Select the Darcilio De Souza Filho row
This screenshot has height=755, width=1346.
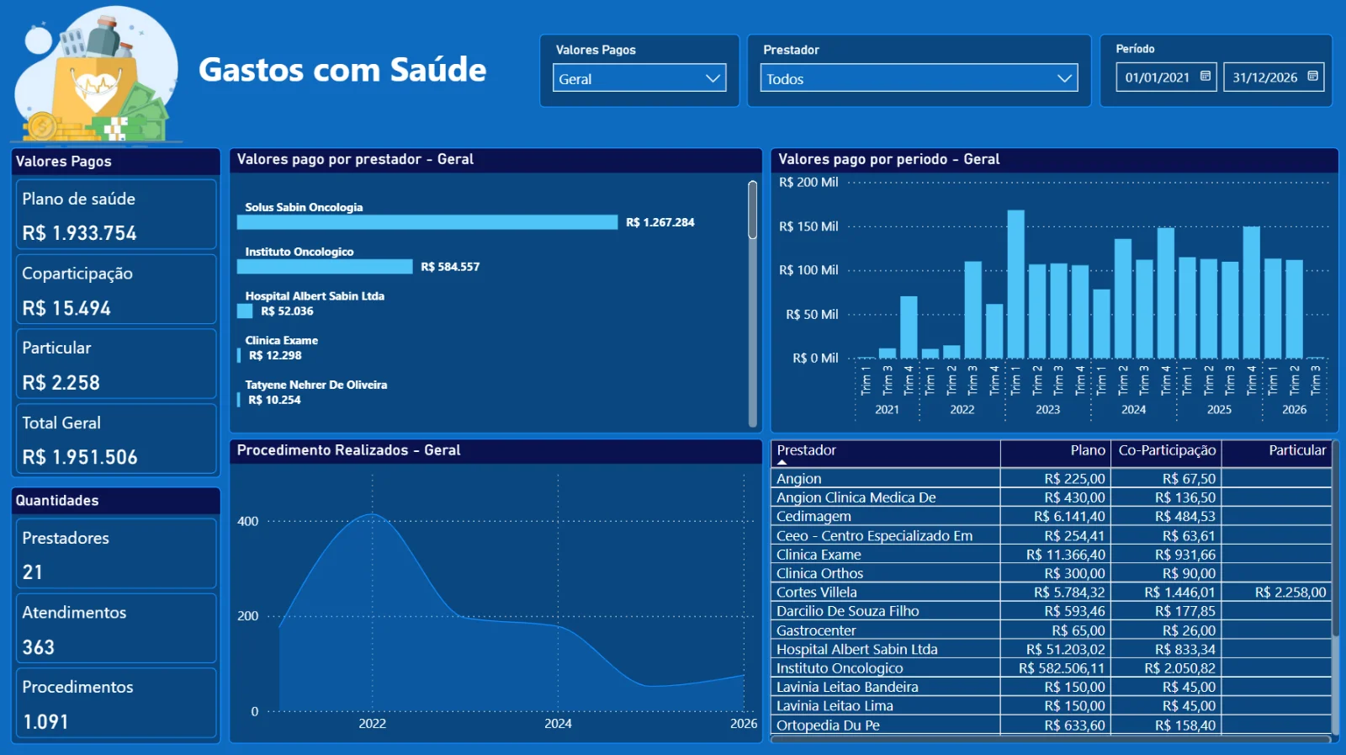[1051, 611]
